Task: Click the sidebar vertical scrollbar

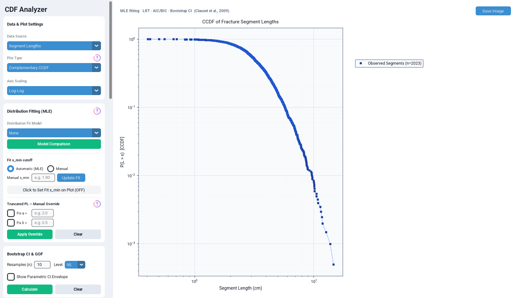Action: [111, 50]
